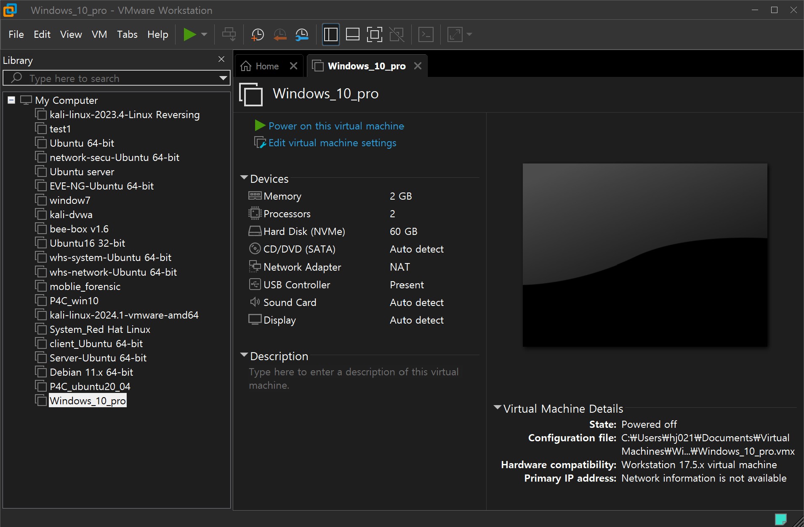Open the Tabs menu

tap(127, 34)
